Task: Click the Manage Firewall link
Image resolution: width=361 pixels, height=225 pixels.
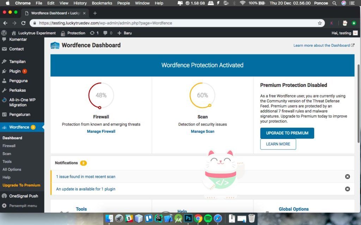Action: pyautogui.click(x=101, y=131)
